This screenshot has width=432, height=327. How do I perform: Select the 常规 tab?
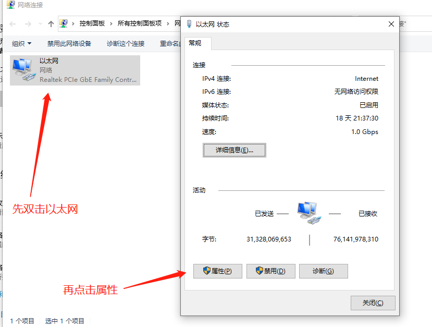point(195,43)
